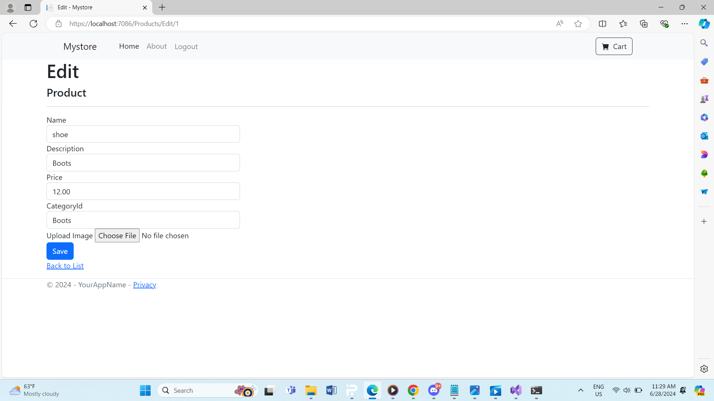Open profile avatar in title bar

click(x=10, y=7)
